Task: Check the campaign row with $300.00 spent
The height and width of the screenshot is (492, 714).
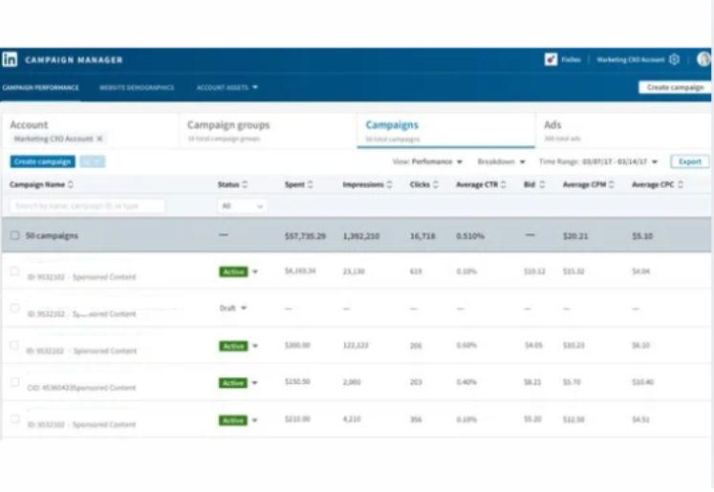Action: 15,345
